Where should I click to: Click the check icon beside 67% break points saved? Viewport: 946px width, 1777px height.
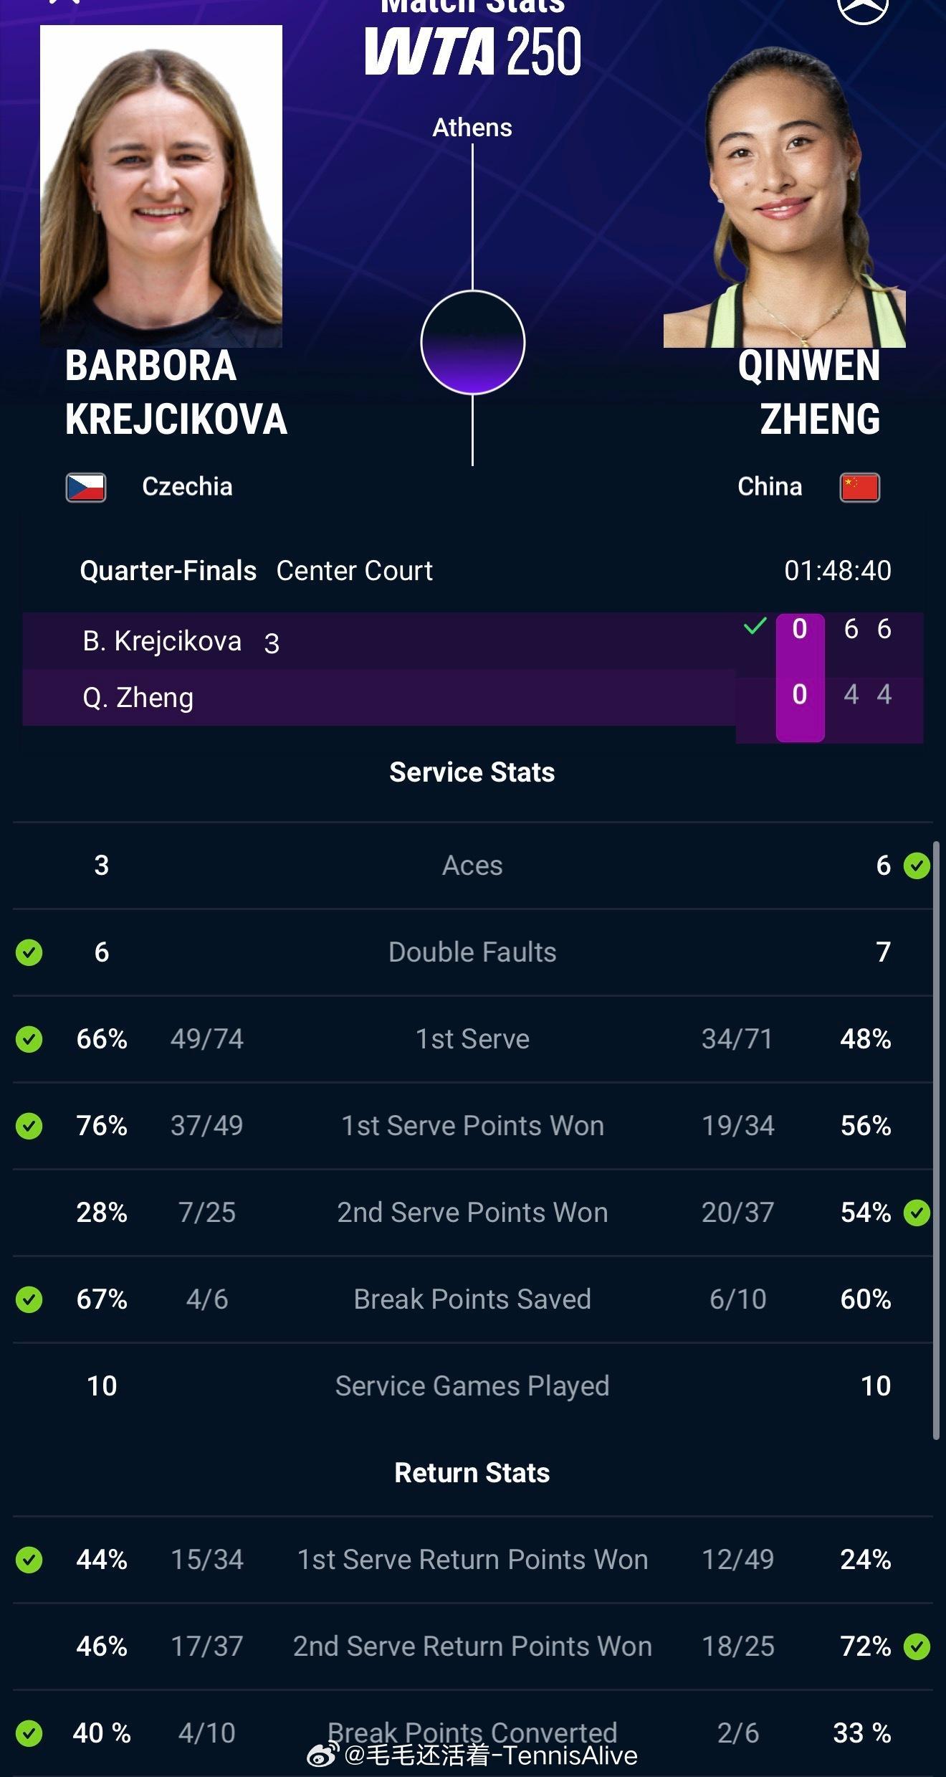pos(29,1299)
